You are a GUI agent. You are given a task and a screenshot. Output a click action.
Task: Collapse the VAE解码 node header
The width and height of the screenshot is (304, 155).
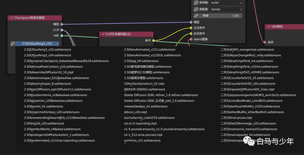pyautogui.click(x=269, y=27)
